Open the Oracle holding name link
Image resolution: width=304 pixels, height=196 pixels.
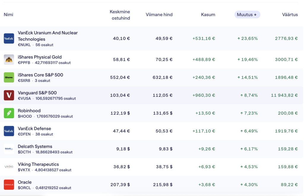pyautogui.click(x=25, y=182)
